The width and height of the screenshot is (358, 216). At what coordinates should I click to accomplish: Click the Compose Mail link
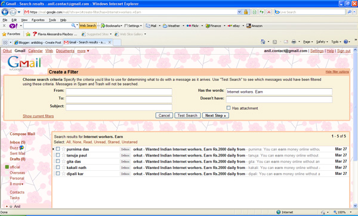point(23,134)
